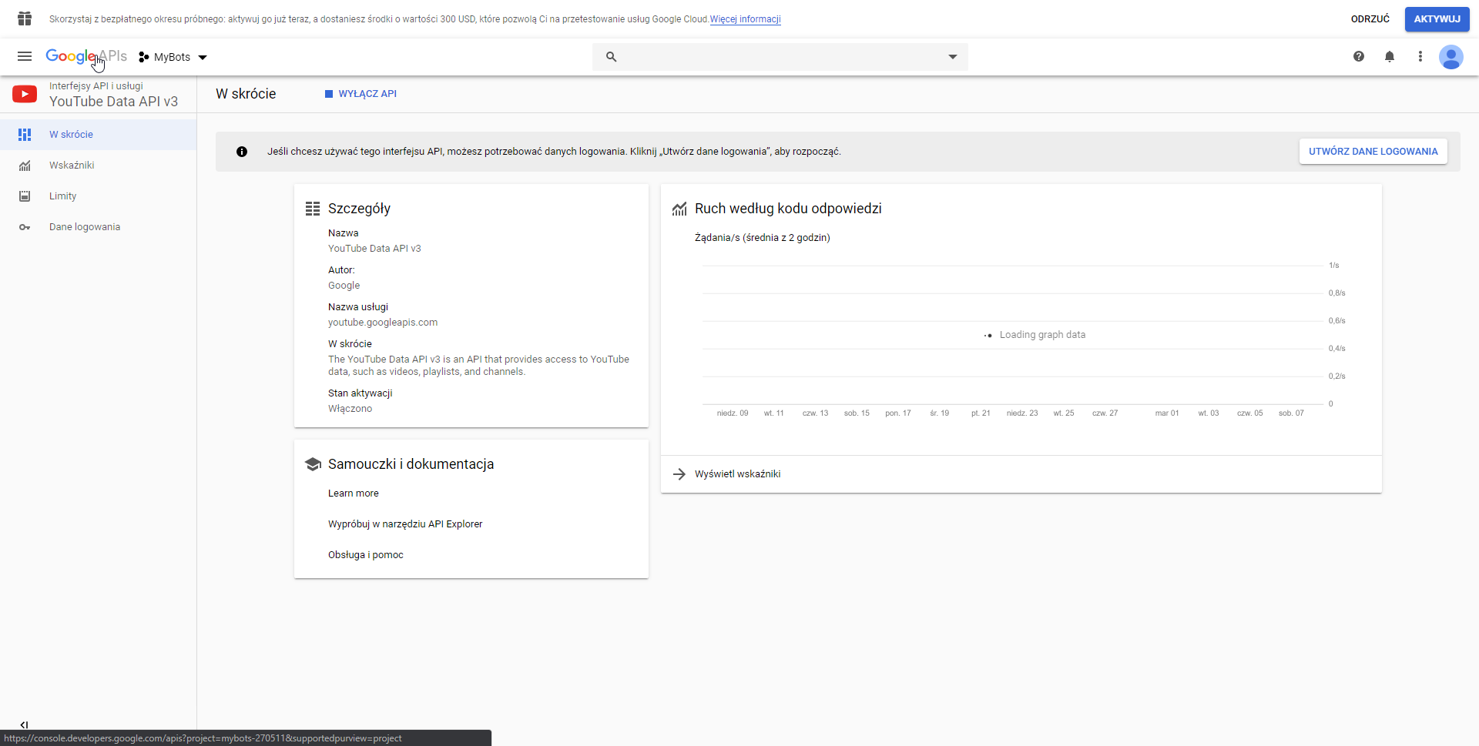Open Limity in the sidebar

[x=62, y=196]
